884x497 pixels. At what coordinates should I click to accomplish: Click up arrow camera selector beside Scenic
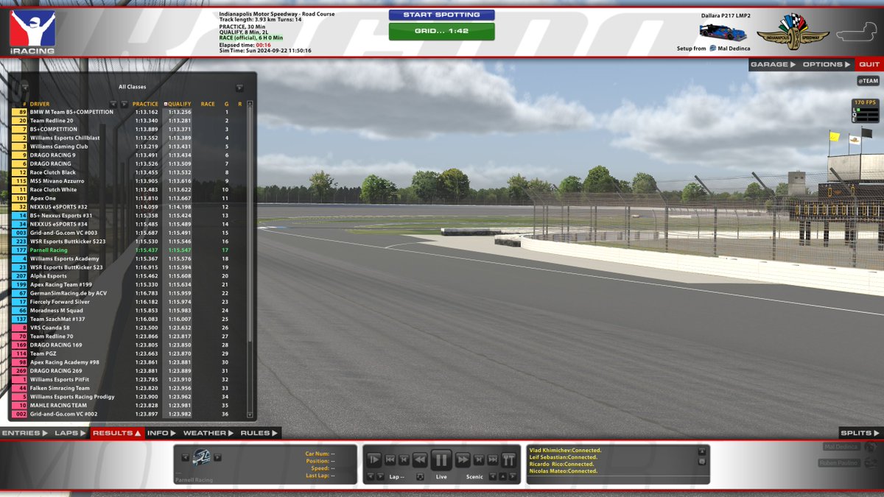point(502,476)
